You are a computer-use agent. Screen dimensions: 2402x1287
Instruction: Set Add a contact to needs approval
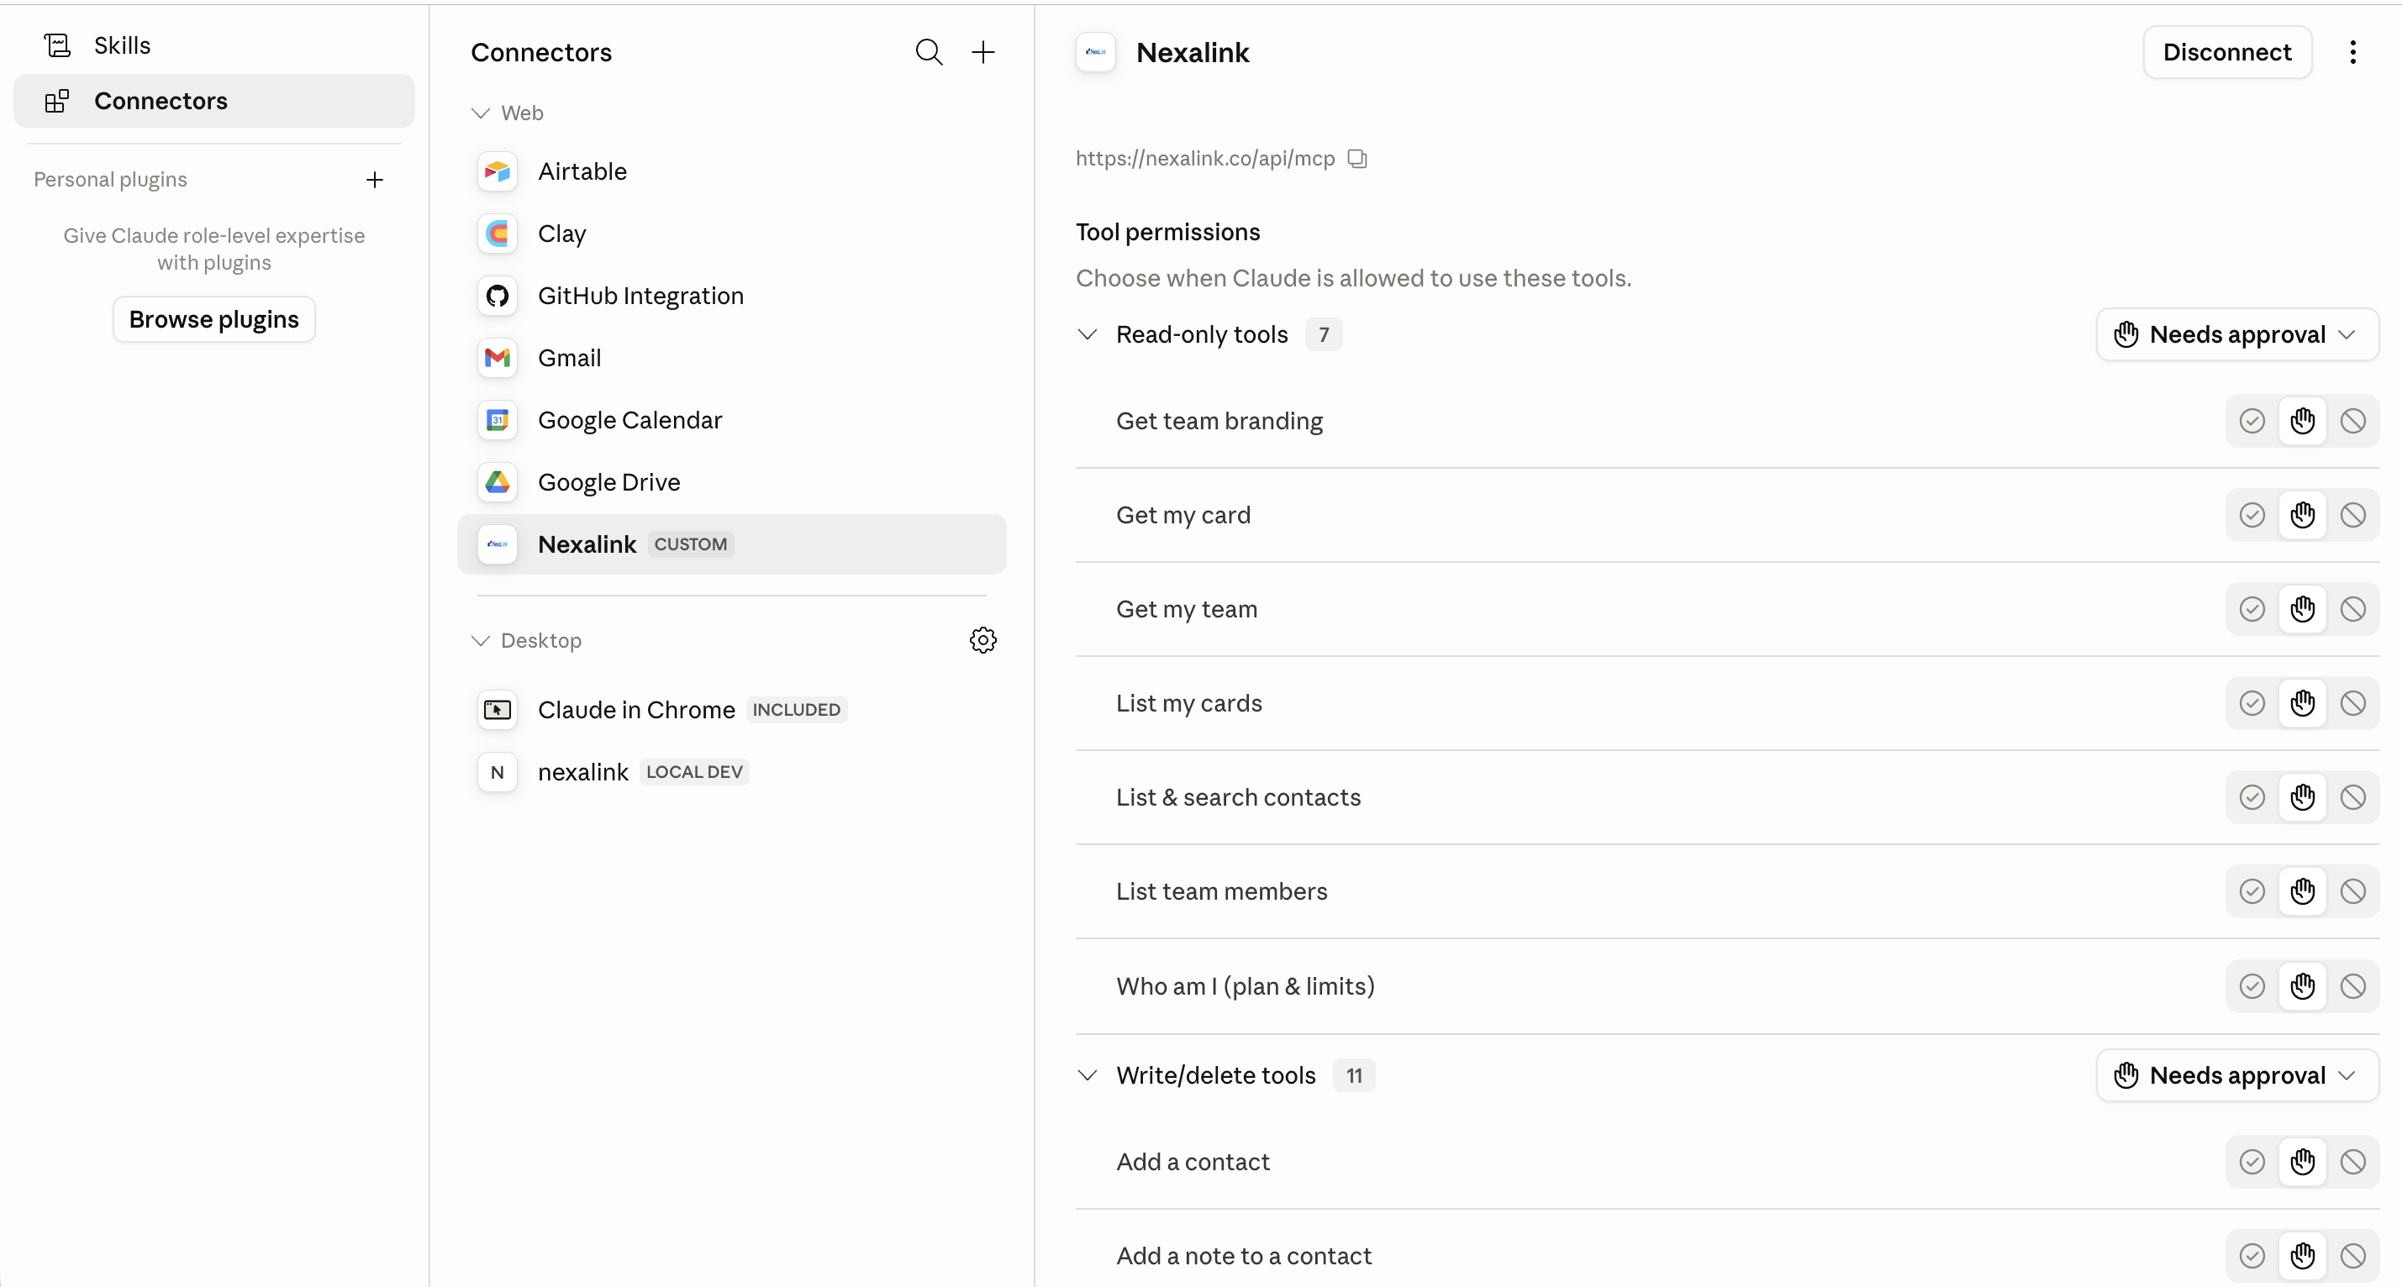(2302, 1162)
